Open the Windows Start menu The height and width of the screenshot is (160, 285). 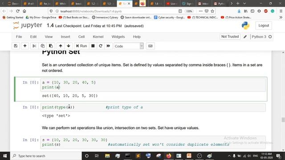[x=5, y=156]
